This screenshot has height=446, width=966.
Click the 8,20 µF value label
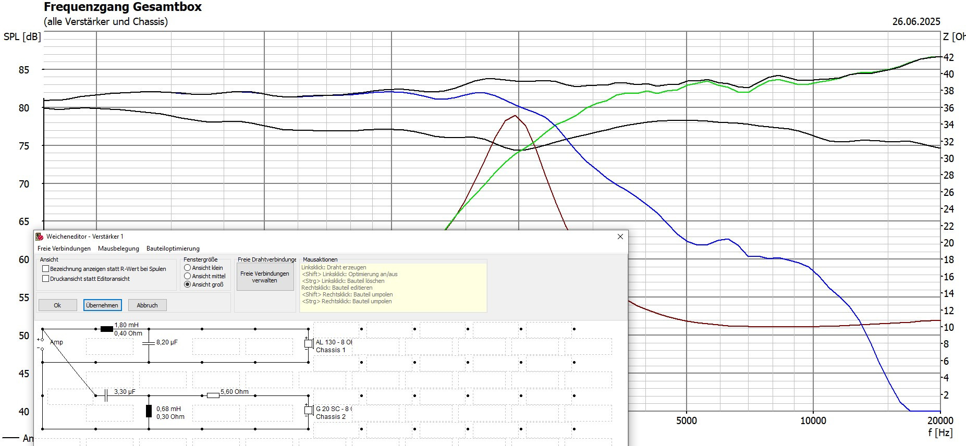(x=167, y=342)
